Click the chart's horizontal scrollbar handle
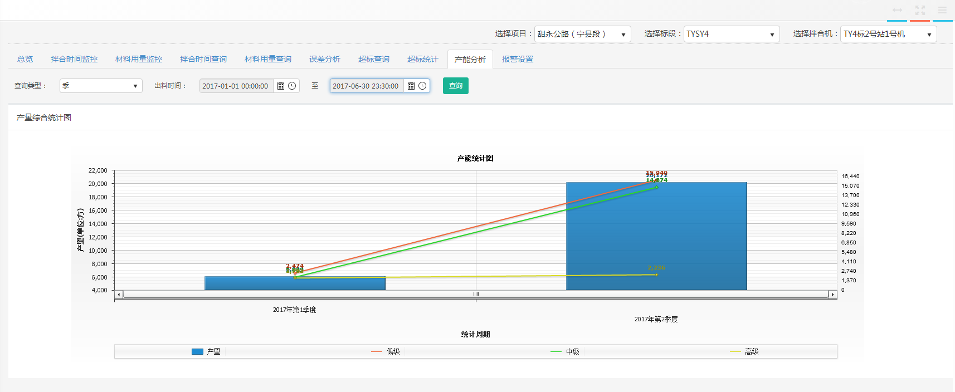 [476, 294]
